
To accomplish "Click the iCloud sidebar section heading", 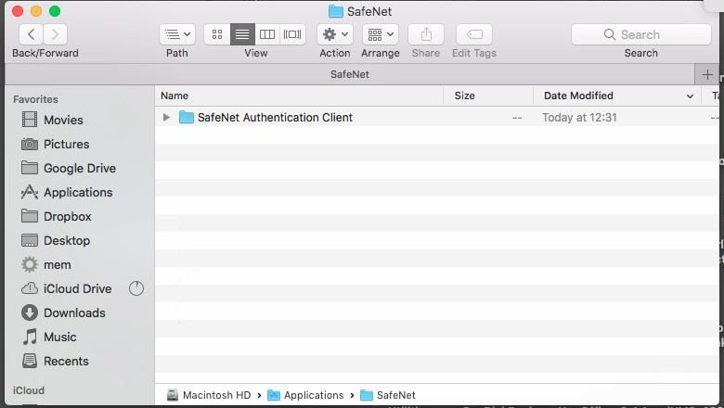I will (x=29, y=390).
